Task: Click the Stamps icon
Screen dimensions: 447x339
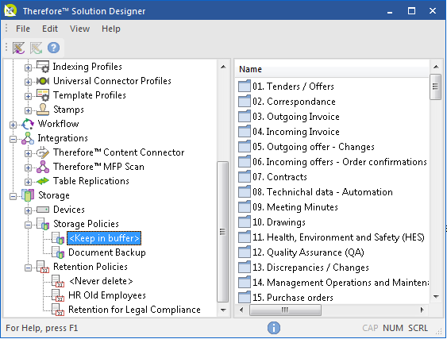Action: pos(43,110)
